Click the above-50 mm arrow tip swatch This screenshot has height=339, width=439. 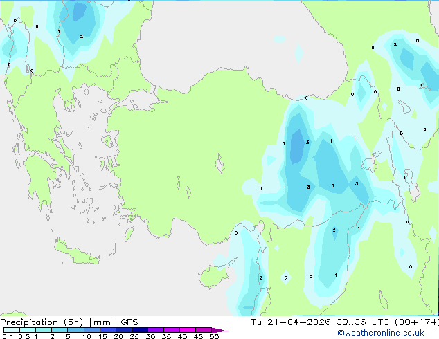click(219, 331)
